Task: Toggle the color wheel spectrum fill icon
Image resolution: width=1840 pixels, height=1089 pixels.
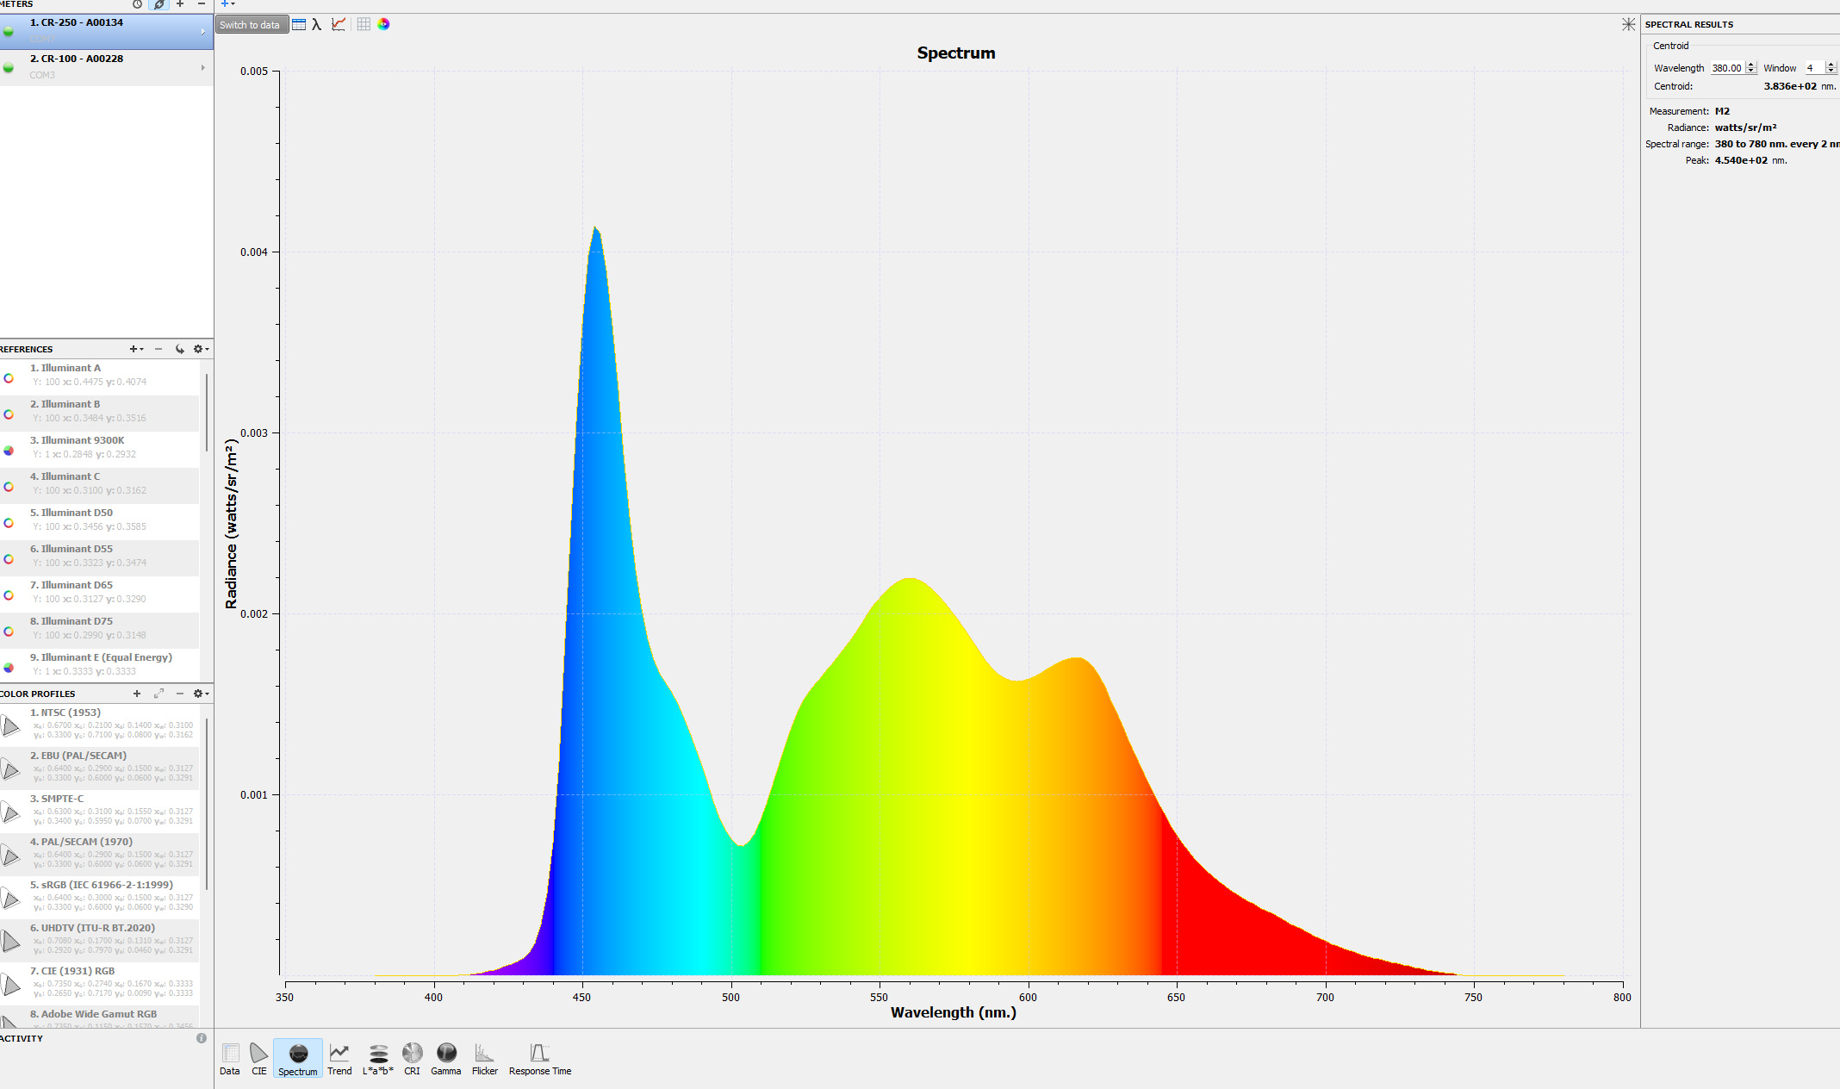Action: click(383, 24)
